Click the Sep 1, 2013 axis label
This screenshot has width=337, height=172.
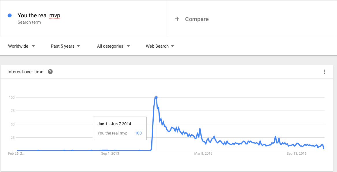point(110,154)
